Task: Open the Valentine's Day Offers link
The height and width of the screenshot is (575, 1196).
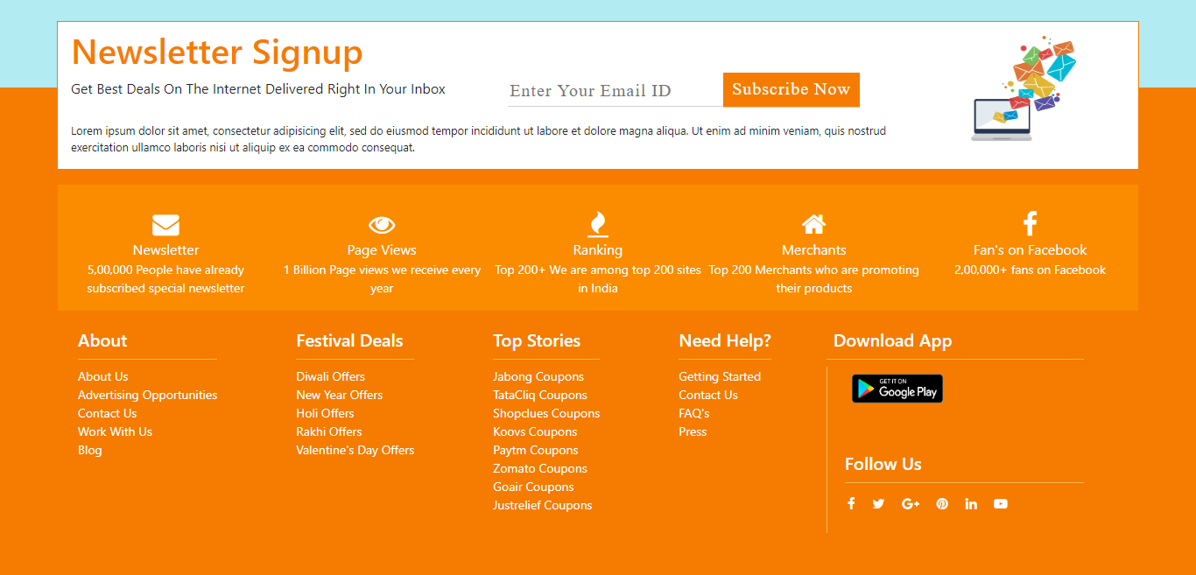Action: tap(355, 450)
